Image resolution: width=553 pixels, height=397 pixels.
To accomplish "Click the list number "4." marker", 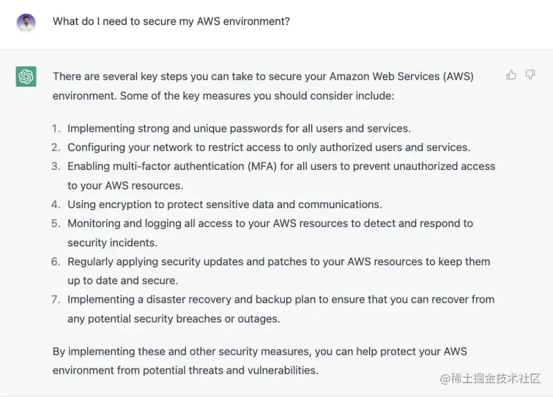I will [56, 204].
